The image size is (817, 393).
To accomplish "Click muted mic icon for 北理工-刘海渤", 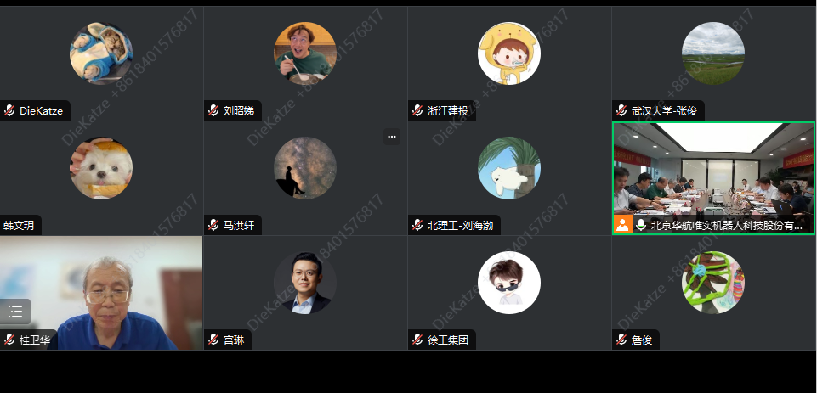I will point(417,225).
